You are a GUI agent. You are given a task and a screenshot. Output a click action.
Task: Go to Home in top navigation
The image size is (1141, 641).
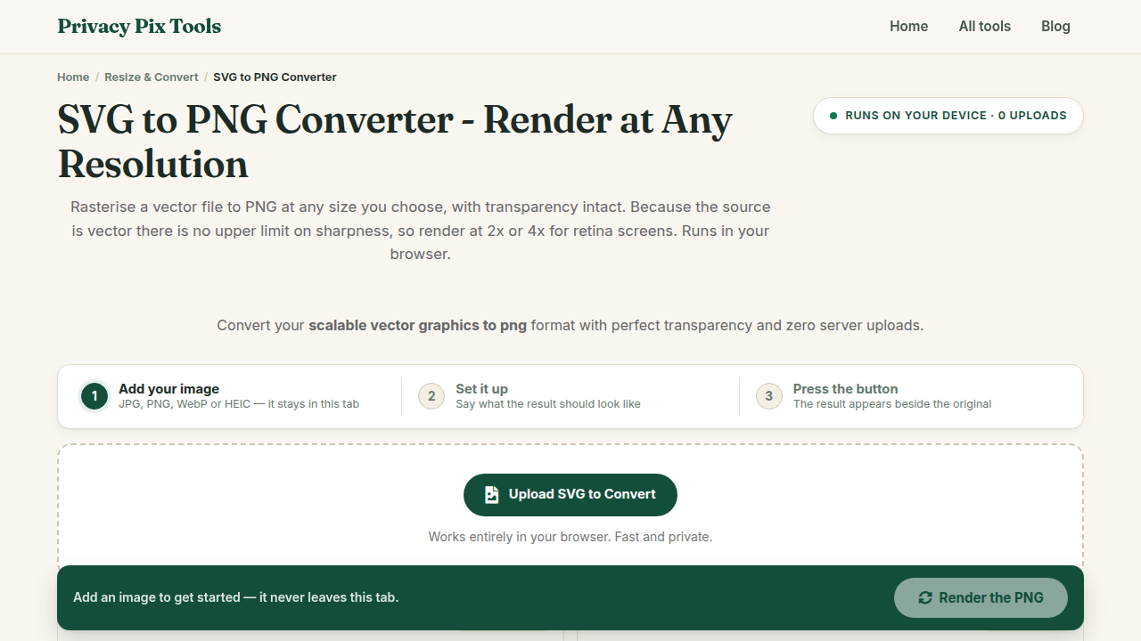point(908,27)
